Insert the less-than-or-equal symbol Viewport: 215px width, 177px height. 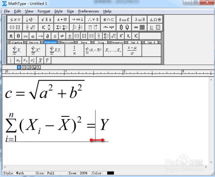(x=55, y=36)
